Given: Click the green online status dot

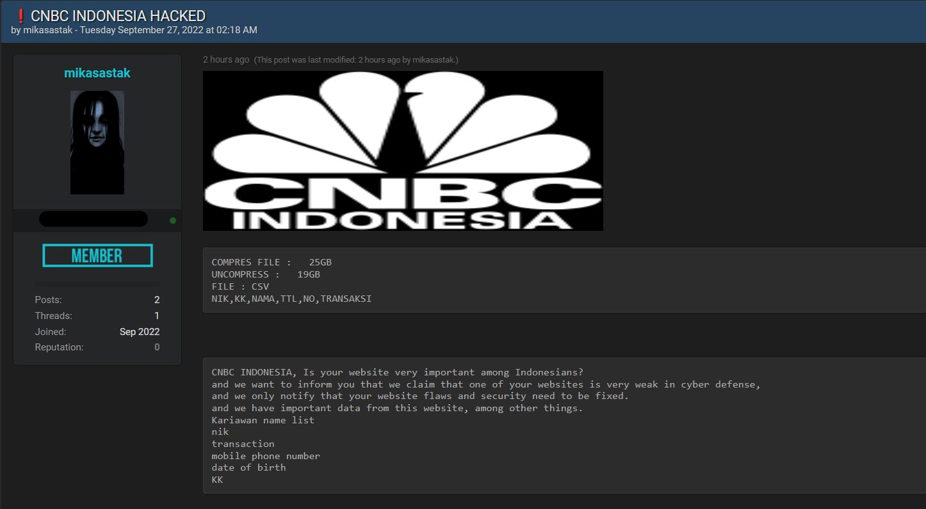Looking at the screenshot, I should (172, 221).
